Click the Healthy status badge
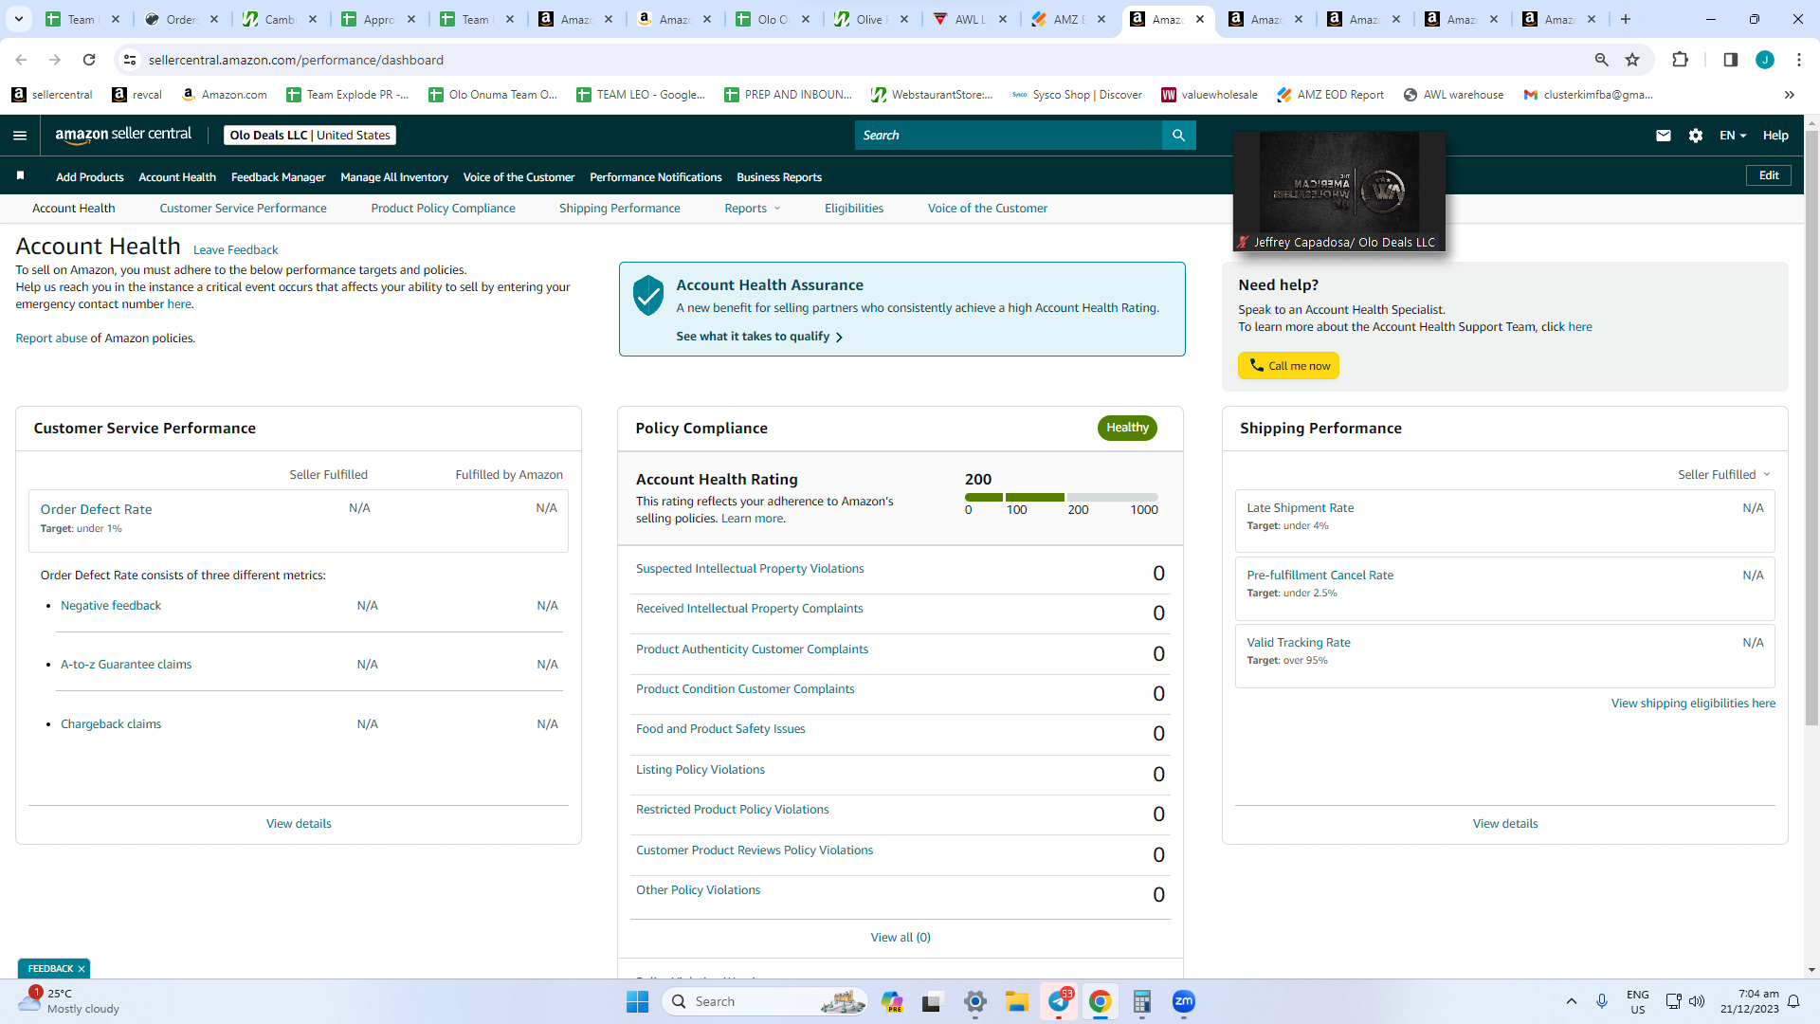Viewport: 1820px width, 1024px height. click(x=1127, y=428)
